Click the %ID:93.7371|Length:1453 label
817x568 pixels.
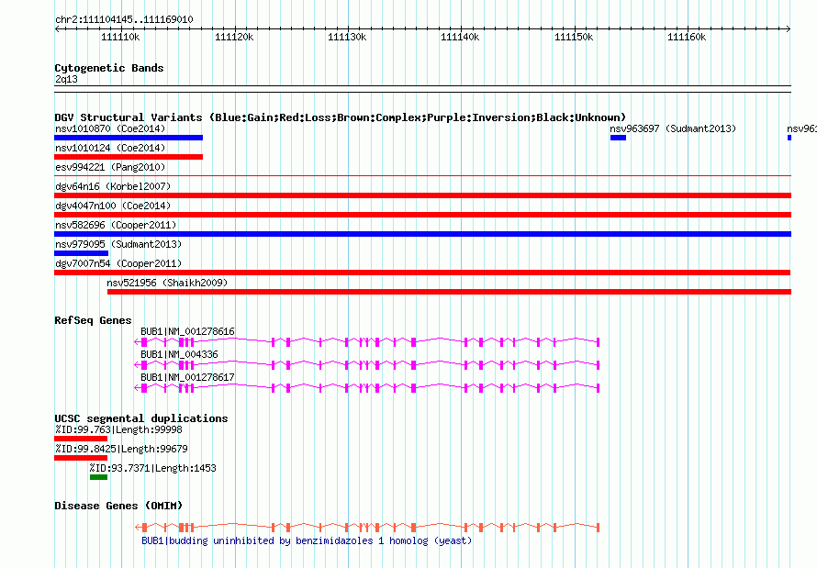tap(152, 468)
